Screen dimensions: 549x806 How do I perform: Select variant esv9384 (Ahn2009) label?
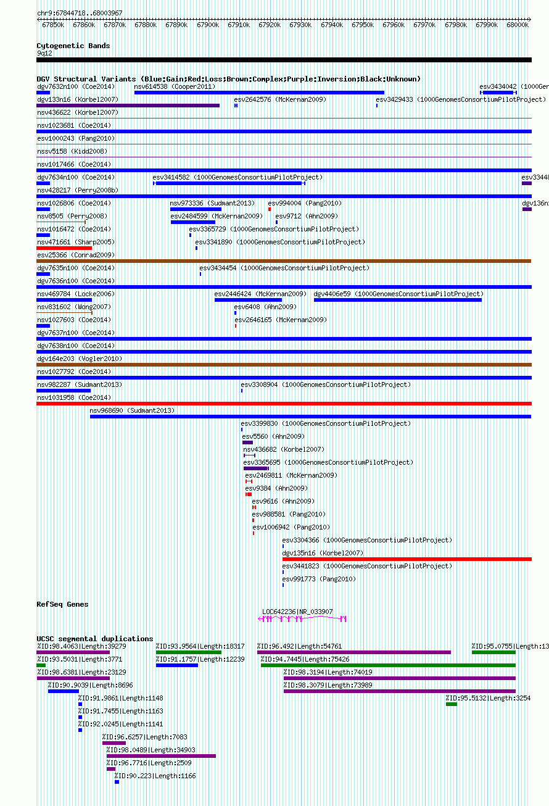tap(276, 488)
